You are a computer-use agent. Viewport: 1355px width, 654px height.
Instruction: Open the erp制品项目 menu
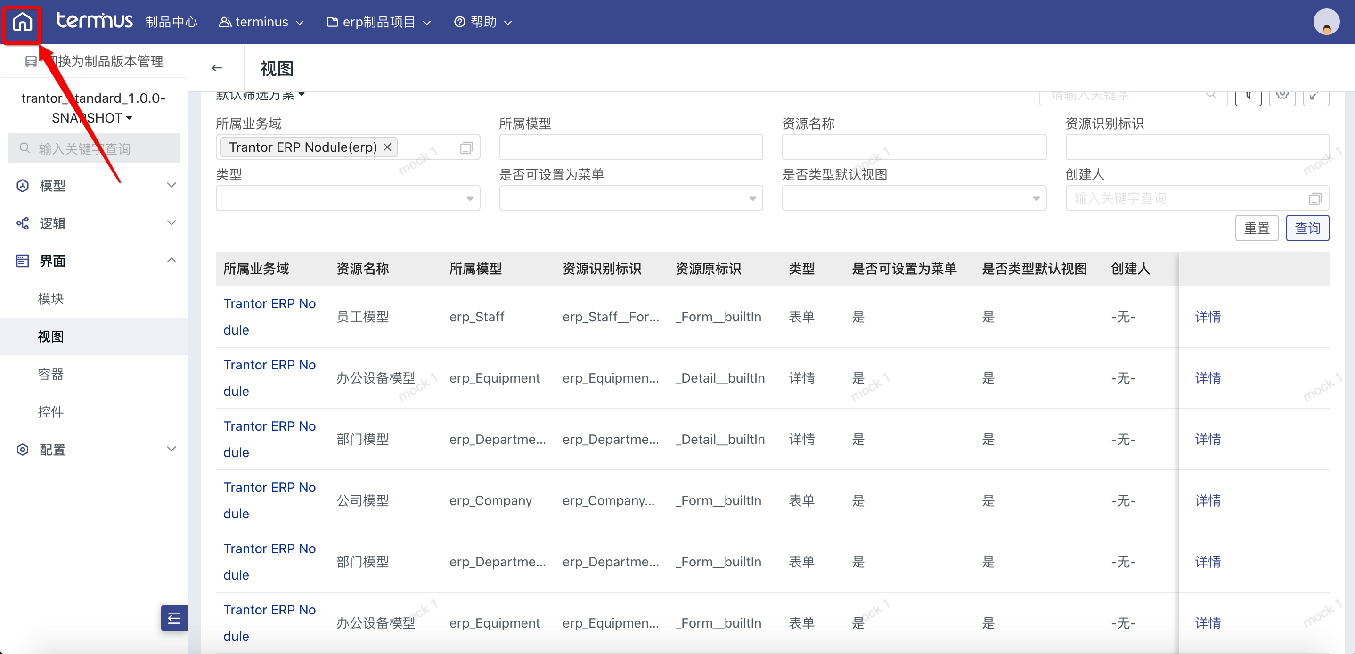(379, 22)
